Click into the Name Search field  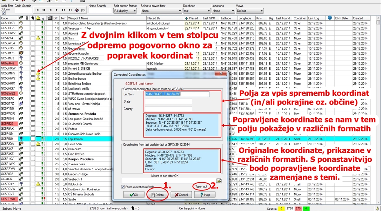99,11
